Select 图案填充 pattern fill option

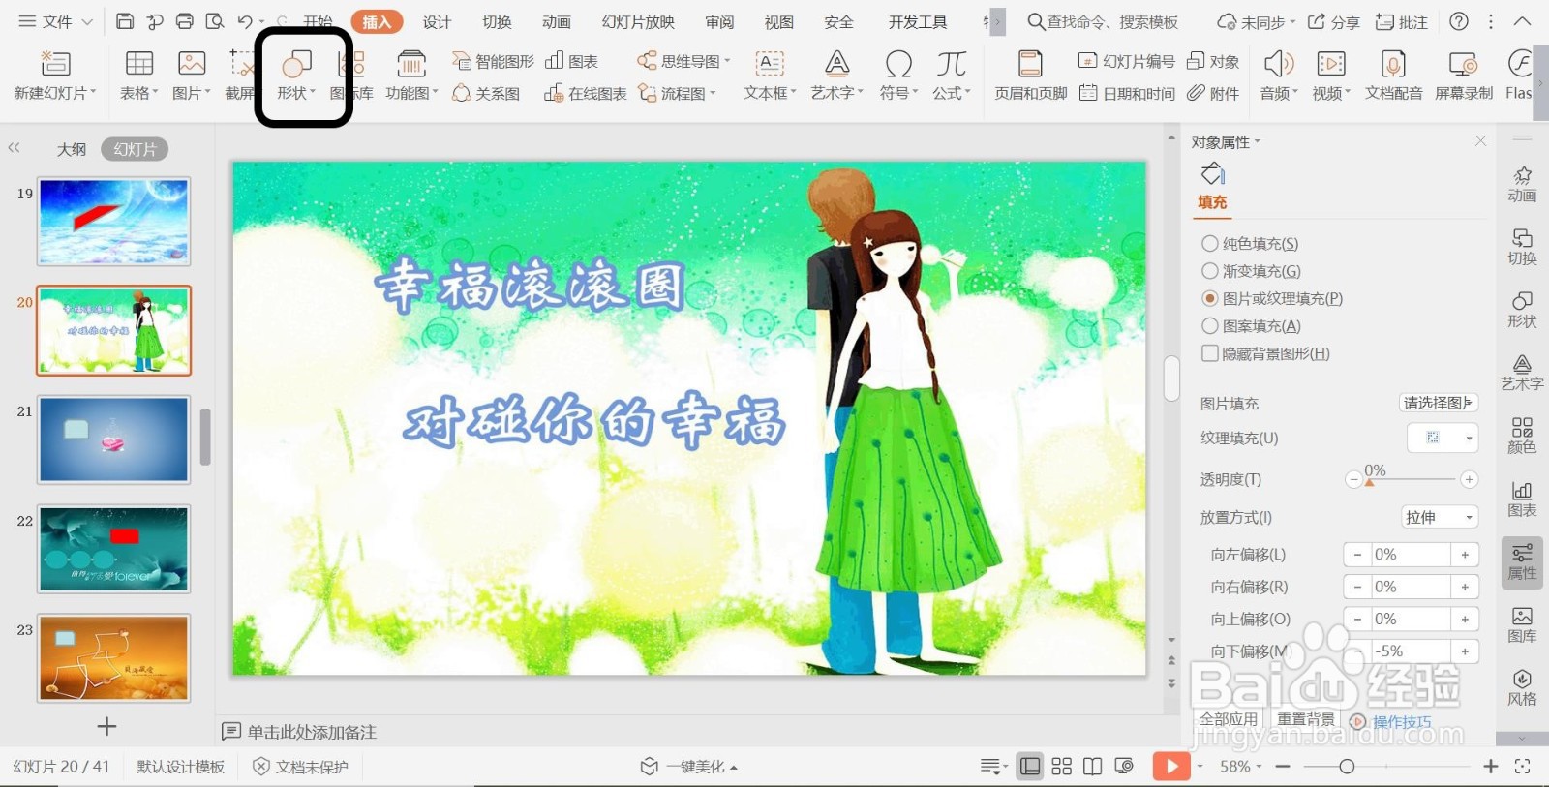[1251, 325]
